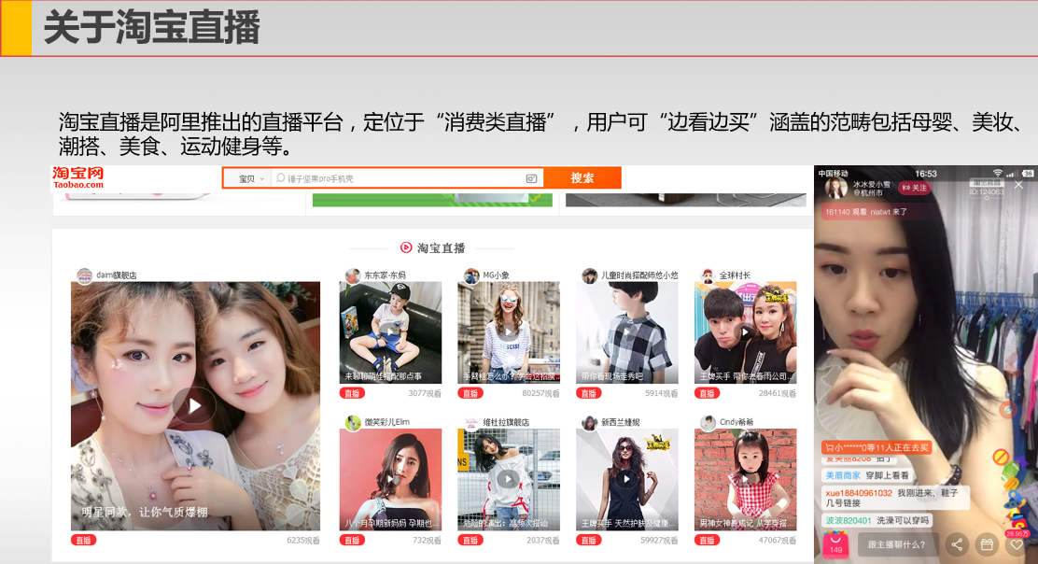Click the Taobao.com logo
Image resolution: width=1038 pixels, height=564 pixels.
click(78, 177)
